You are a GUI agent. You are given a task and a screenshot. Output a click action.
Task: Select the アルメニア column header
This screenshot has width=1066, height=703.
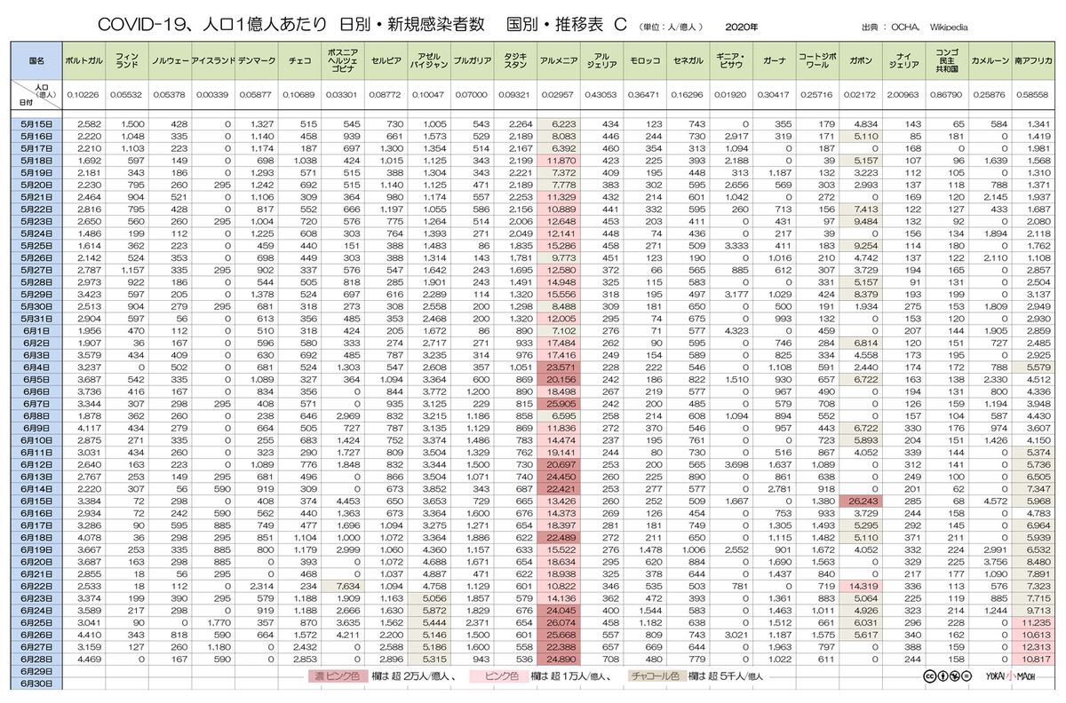coord(560,59)
